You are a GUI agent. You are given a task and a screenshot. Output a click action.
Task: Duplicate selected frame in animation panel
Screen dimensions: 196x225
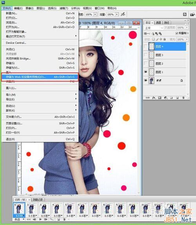58,220
